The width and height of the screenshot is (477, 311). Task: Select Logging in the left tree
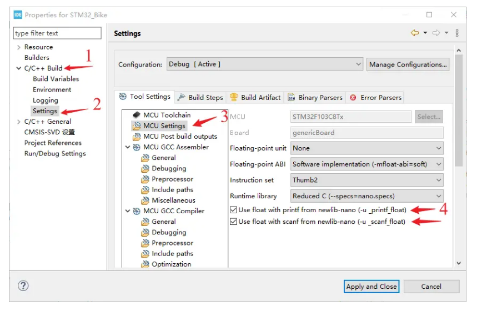(x=46, y=100)
